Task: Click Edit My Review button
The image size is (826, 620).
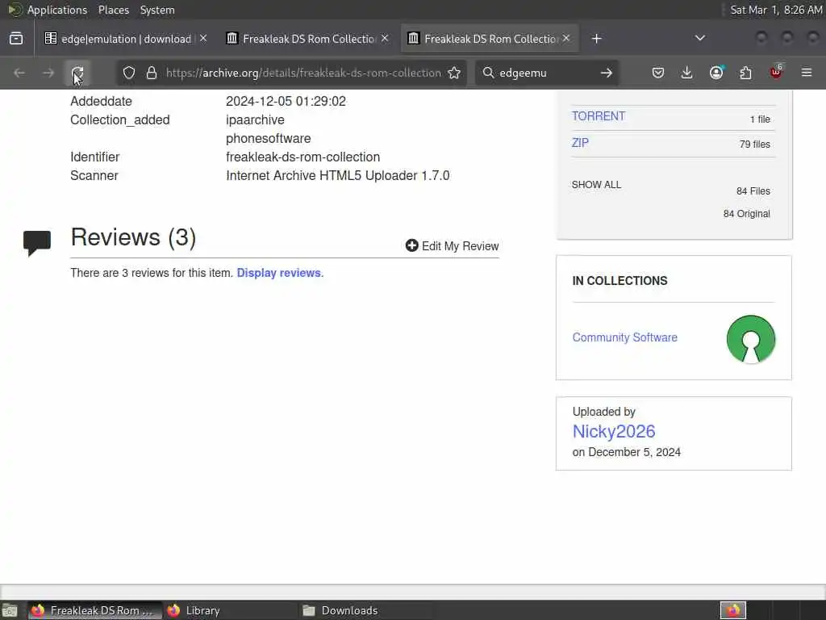Action: (452, 246)
